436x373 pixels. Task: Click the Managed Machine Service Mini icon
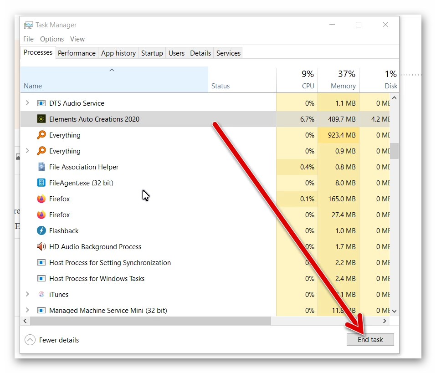click(x=41, y=310)
